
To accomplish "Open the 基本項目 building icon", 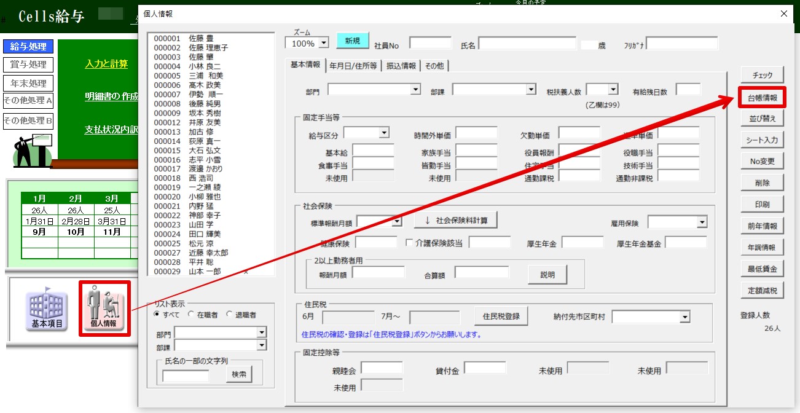I will tap(46, 309).
